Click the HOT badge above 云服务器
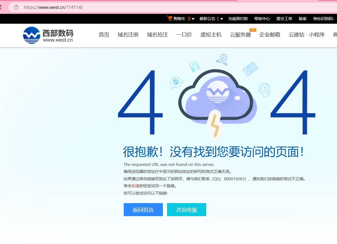Image resolution: width=337 pixels, height=244 pixels. (x=253, y=30)
